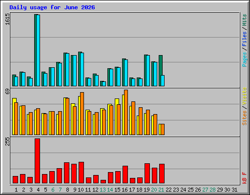This screenshot has height=195, width=250.
Task: Click the red 'KB F' legend label
Action: (244, 178)
